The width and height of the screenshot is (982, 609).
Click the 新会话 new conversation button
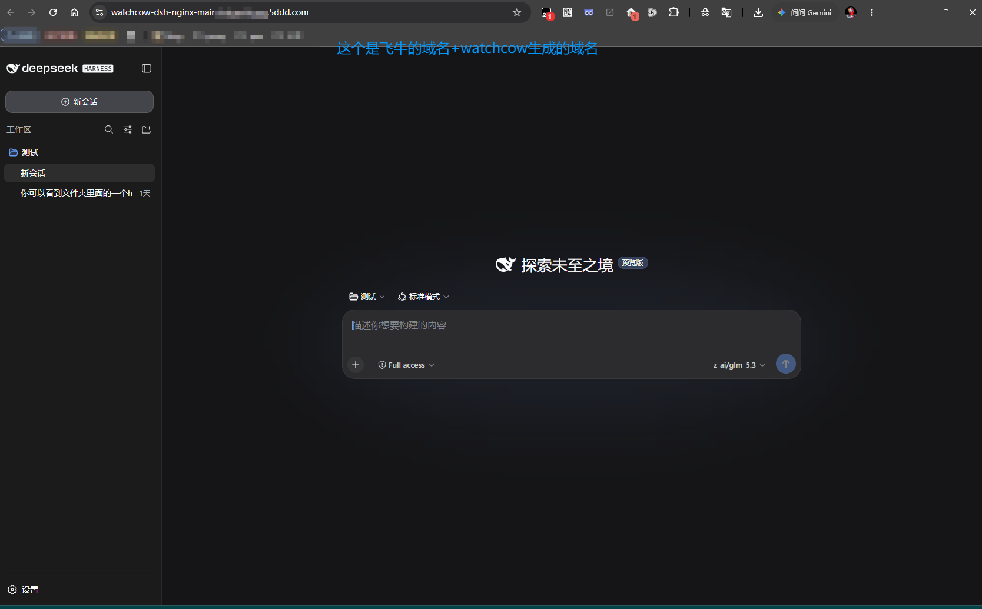[79, 102]
